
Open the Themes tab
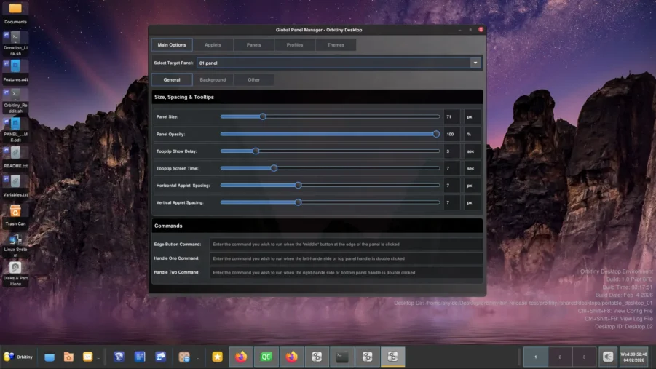[336, 45]
